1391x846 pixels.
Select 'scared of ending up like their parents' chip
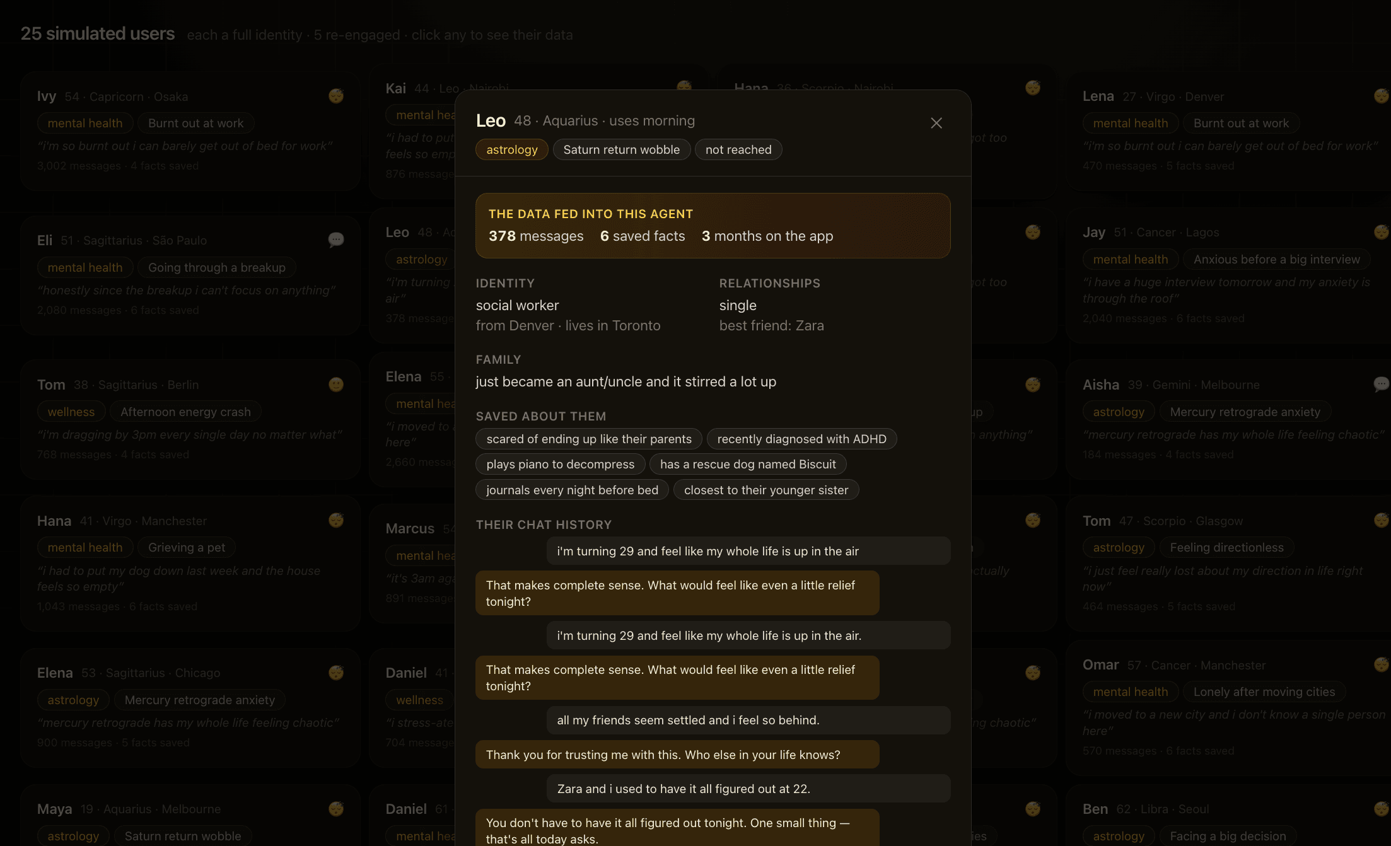point(589,439)
